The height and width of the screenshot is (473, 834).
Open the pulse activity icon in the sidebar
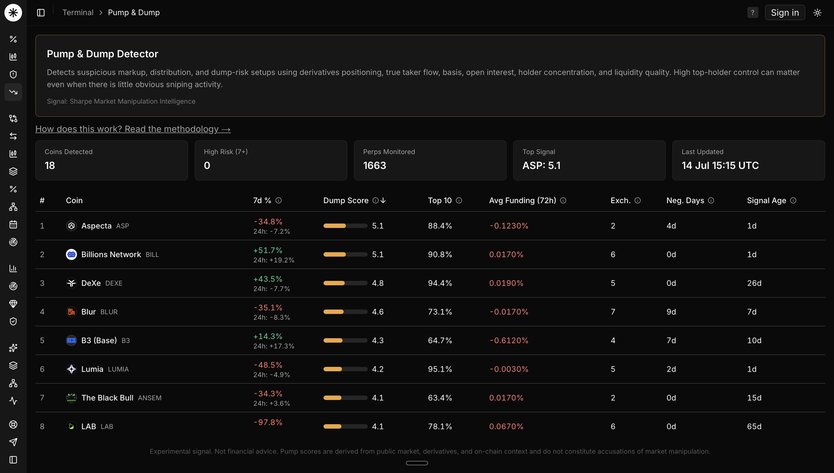pyautogui.click(x=13, y=401)
